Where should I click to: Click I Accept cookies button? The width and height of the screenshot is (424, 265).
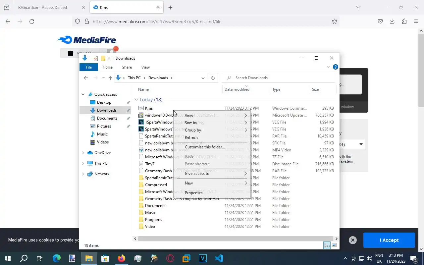pos(389,240)
